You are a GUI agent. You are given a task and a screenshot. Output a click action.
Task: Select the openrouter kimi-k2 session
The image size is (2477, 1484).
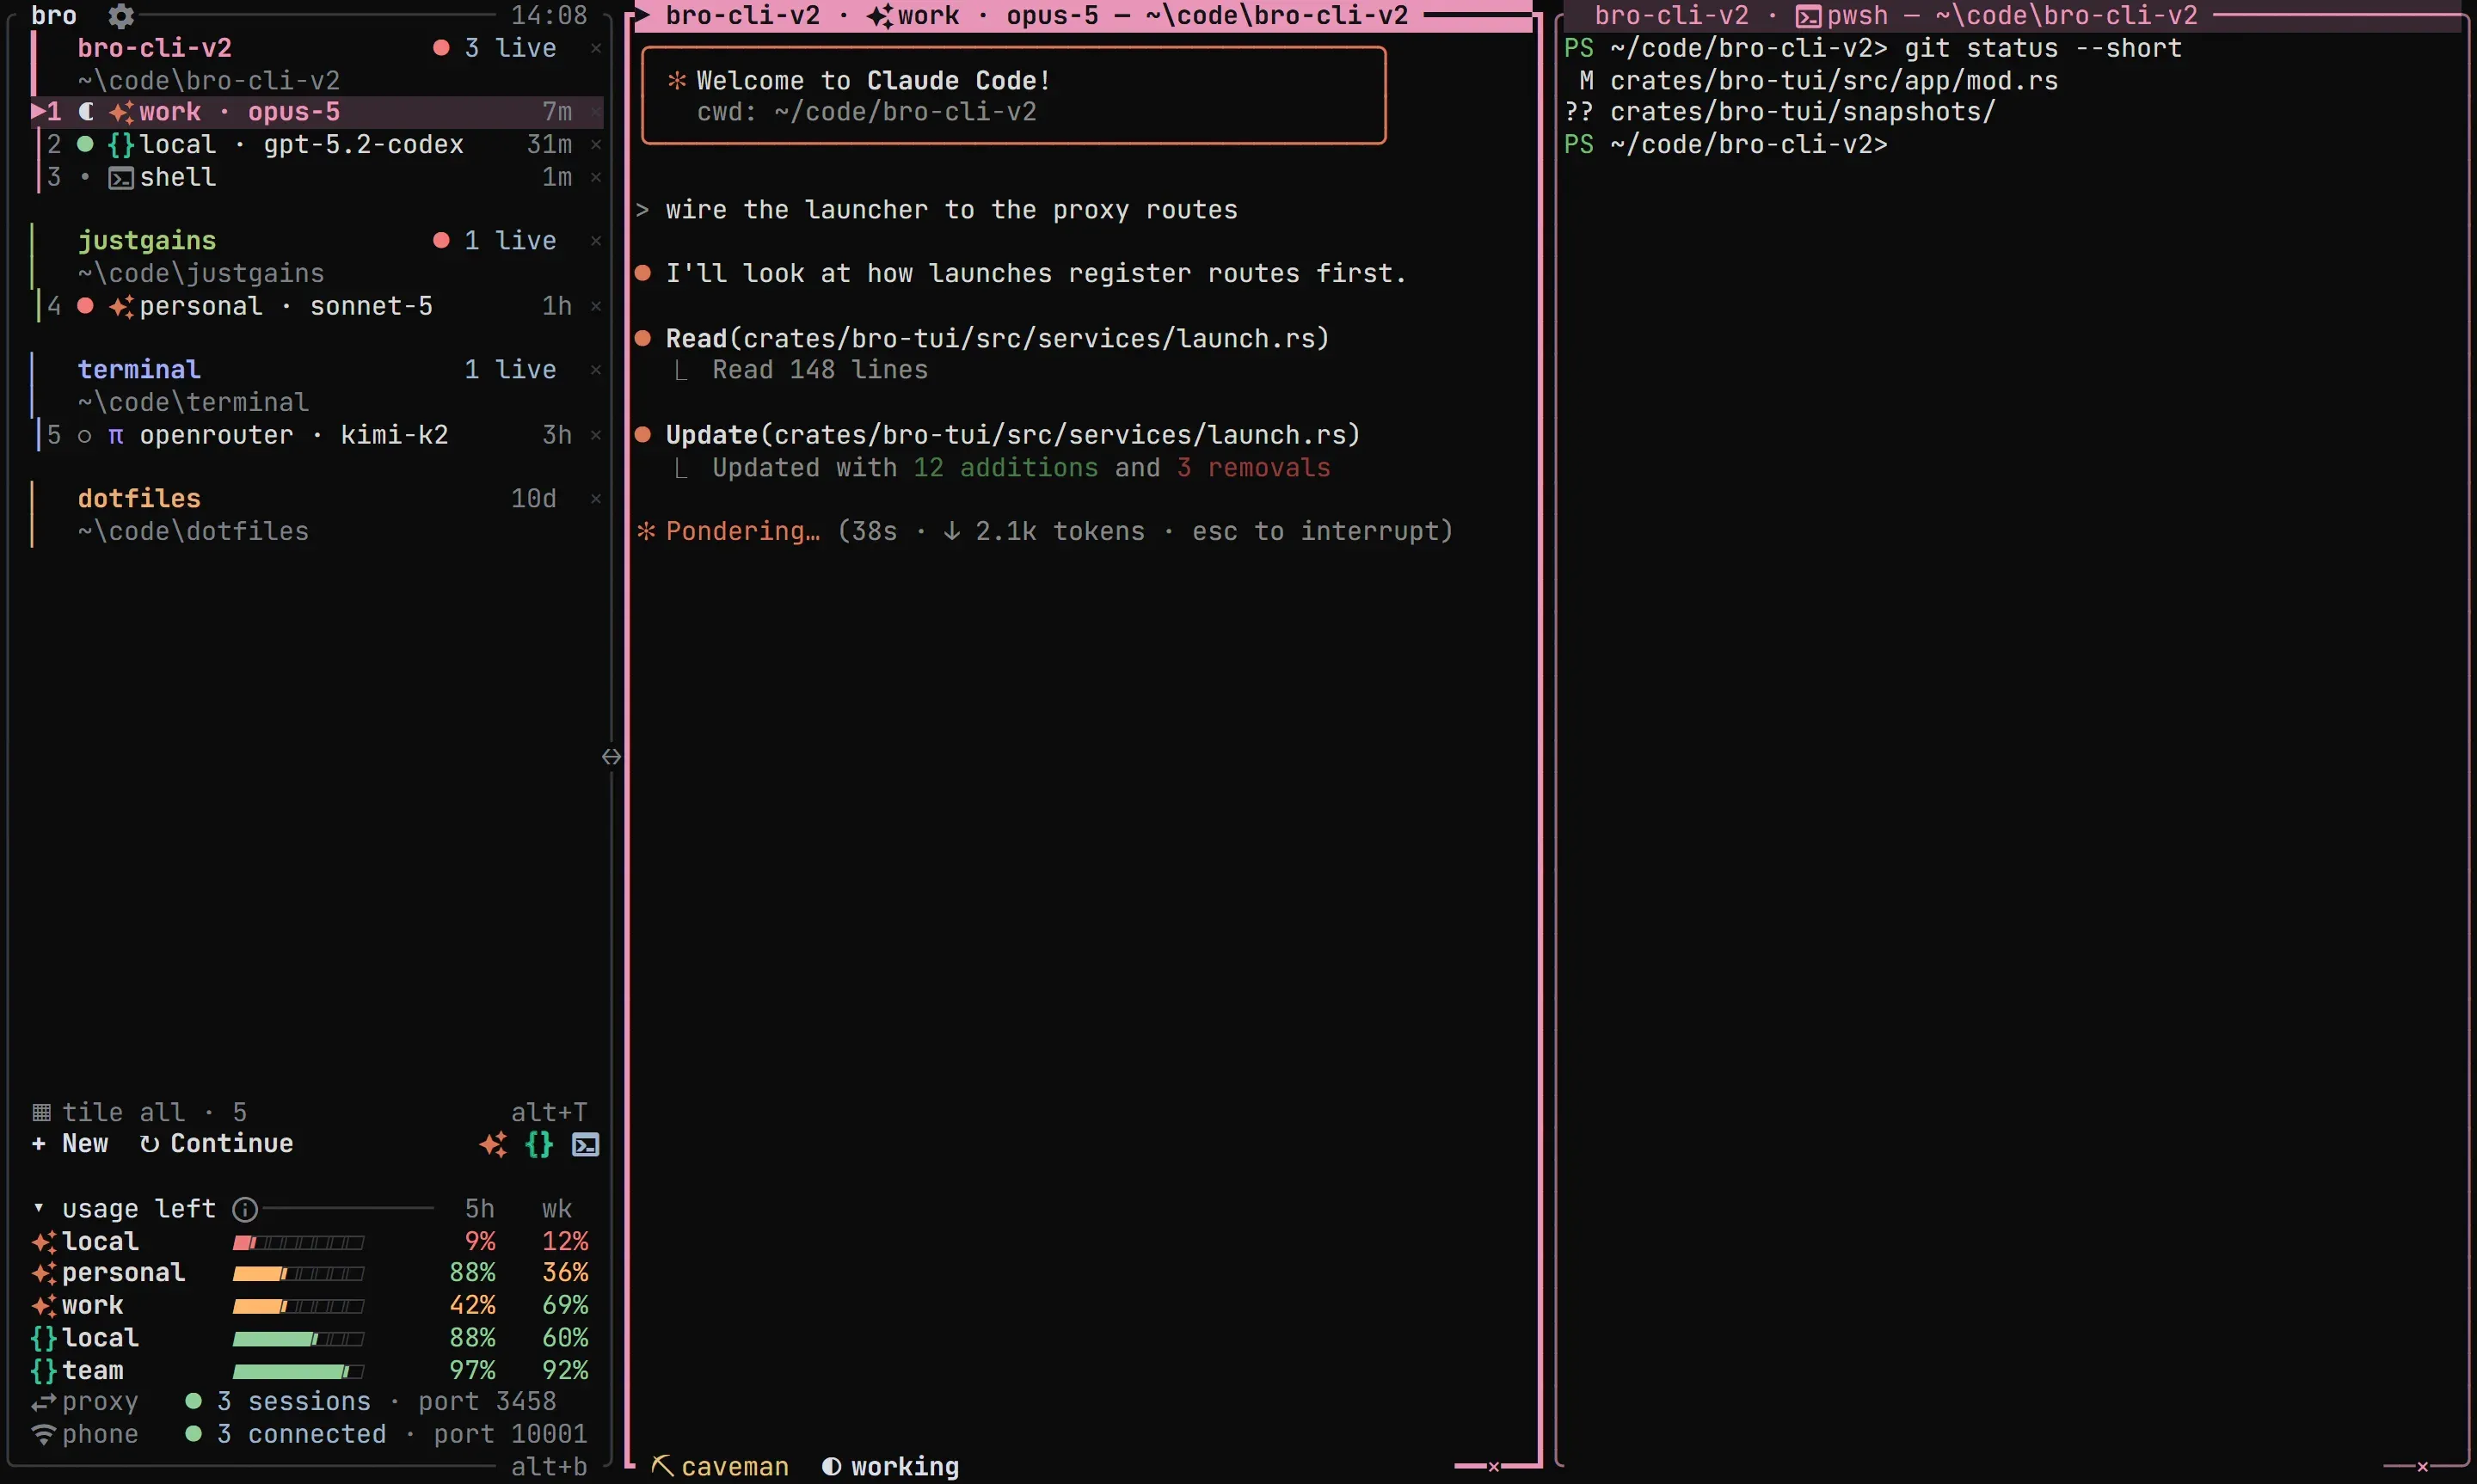click(317, 435)
